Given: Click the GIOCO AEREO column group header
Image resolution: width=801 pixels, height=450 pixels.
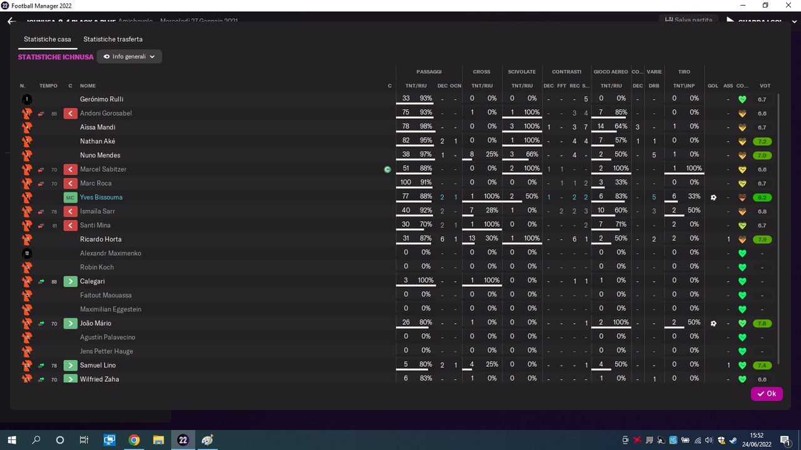Looking at the screenshot, I should (611, 72).
